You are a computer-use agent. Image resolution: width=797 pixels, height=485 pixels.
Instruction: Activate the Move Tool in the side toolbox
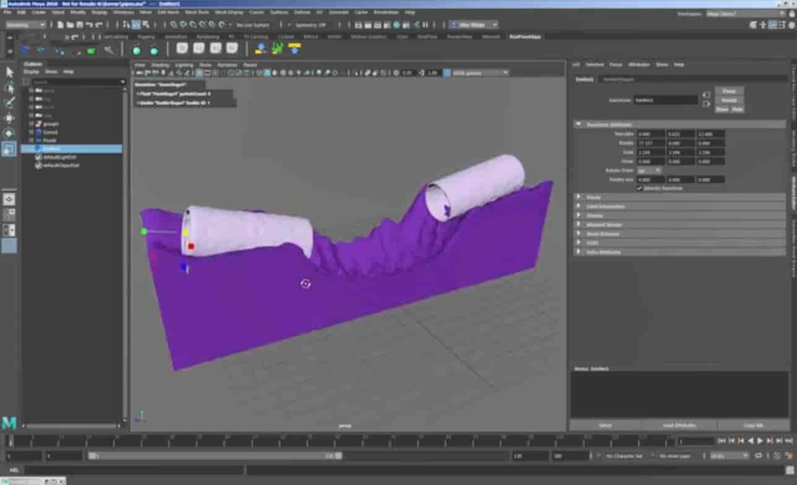coord(9,117)
